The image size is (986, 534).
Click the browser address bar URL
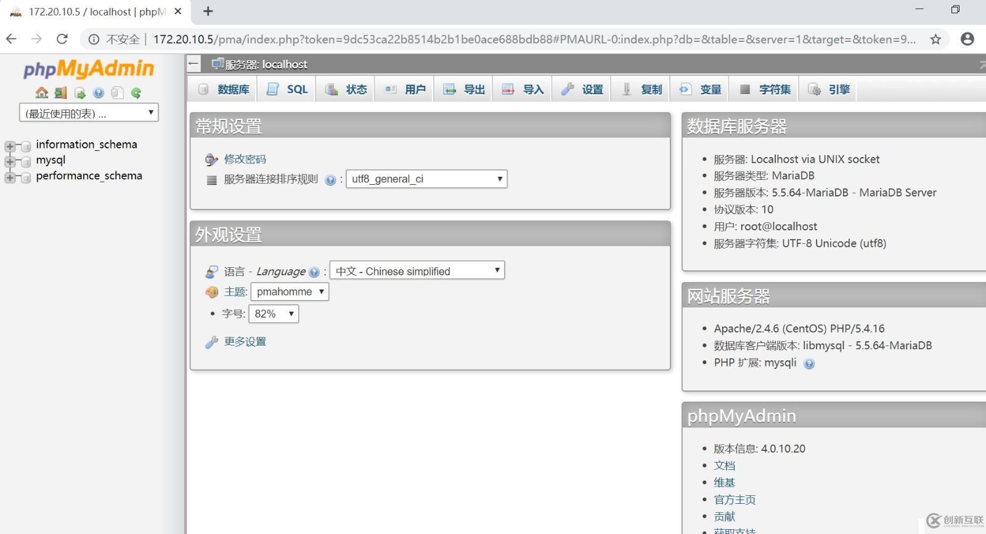click(x=534, y=39)
